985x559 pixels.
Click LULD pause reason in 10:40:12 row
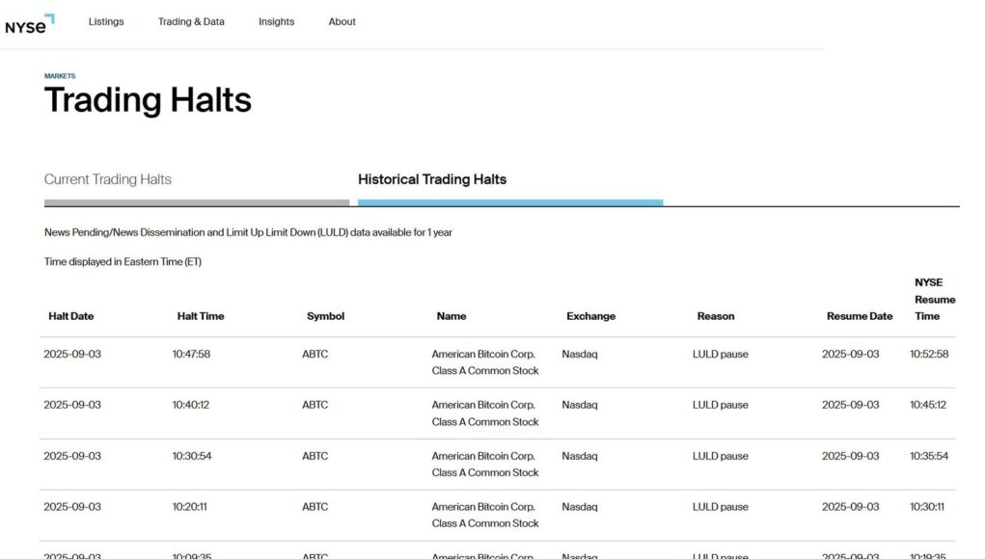click(721, 405)
